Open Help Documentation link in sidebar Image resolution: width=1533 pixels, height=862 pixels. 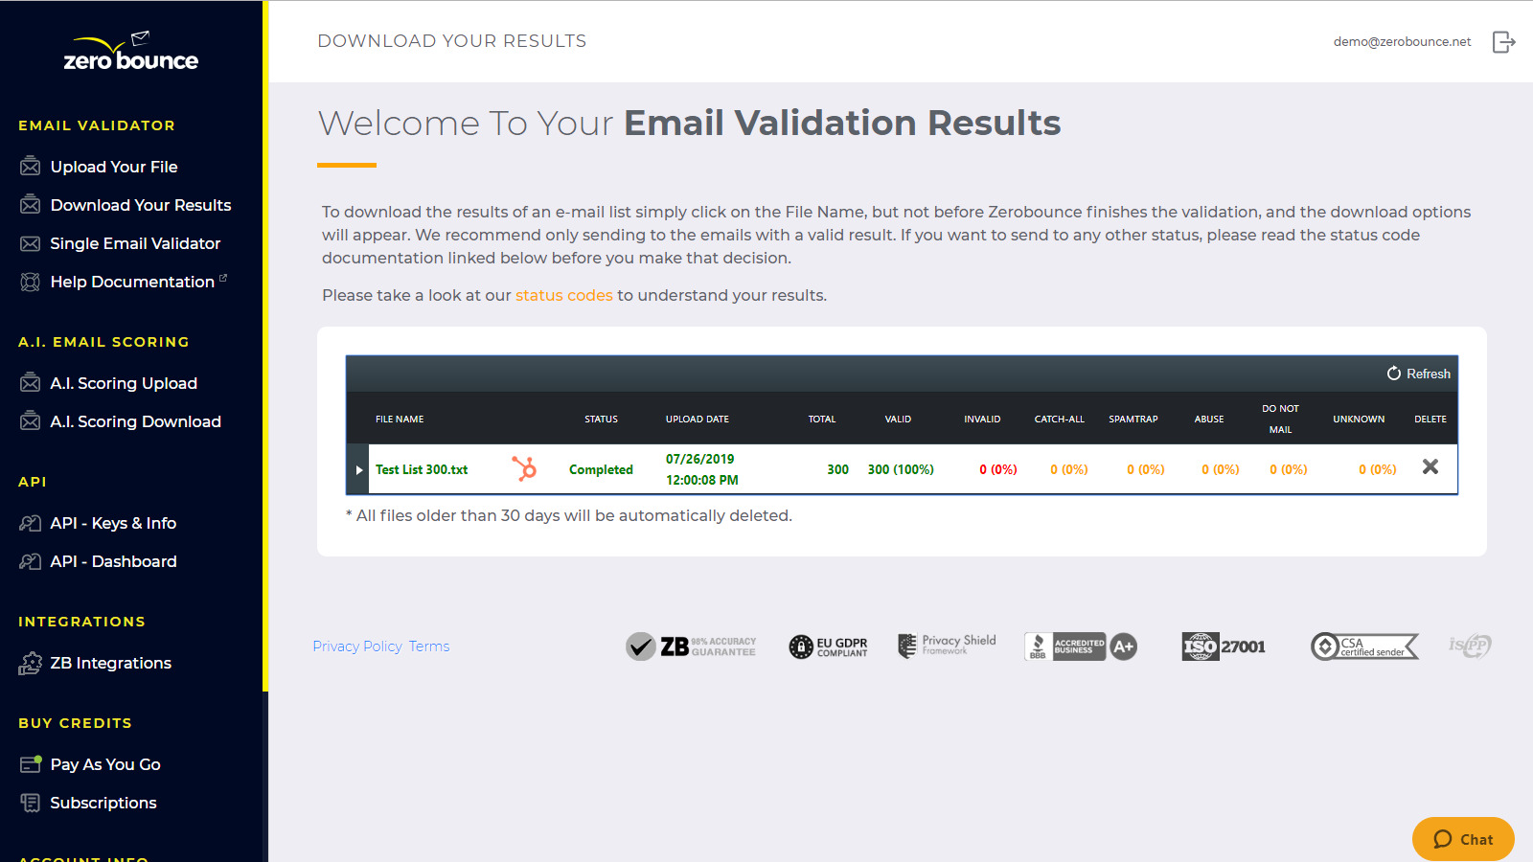pyautogui.click(x=132, y=282)
